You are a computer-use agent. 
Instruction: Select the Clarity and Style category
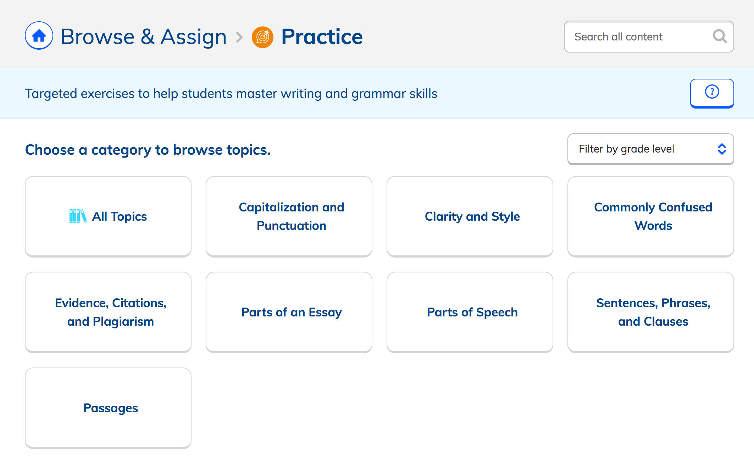(x=470, y=216)
